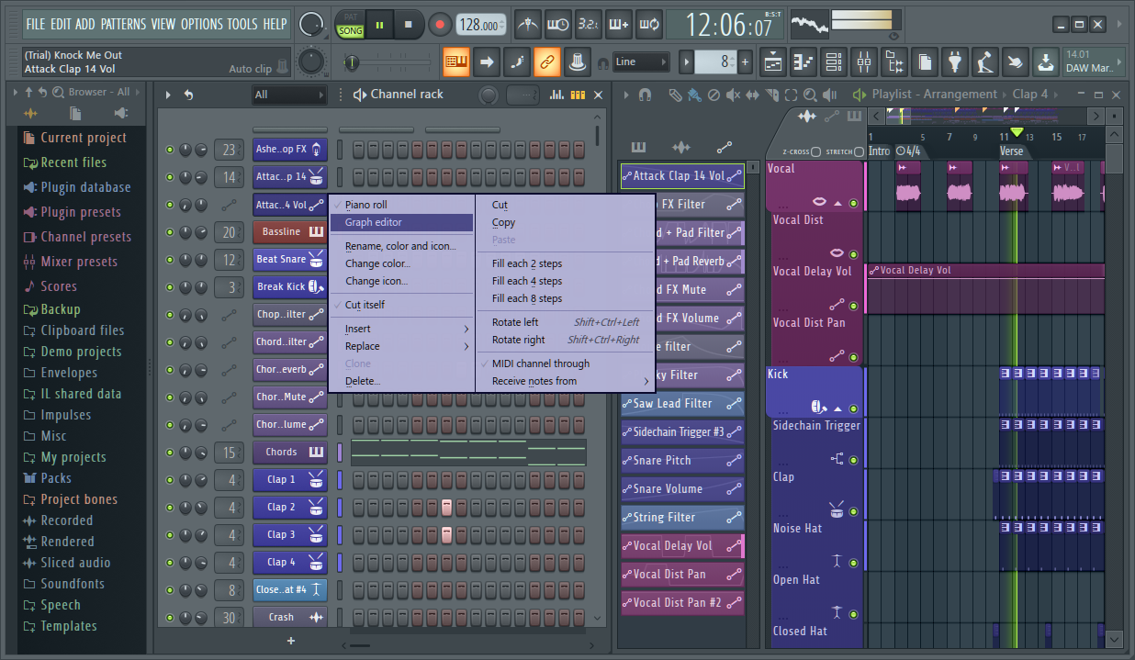Open the Mixer view icon
The width and height of the screenshot is (1135, 660).
(x=864, y=62)
